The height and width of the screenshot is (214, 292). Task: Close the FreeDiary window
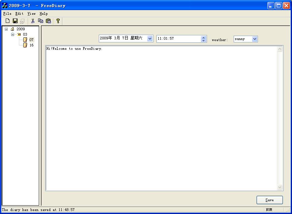286,6
